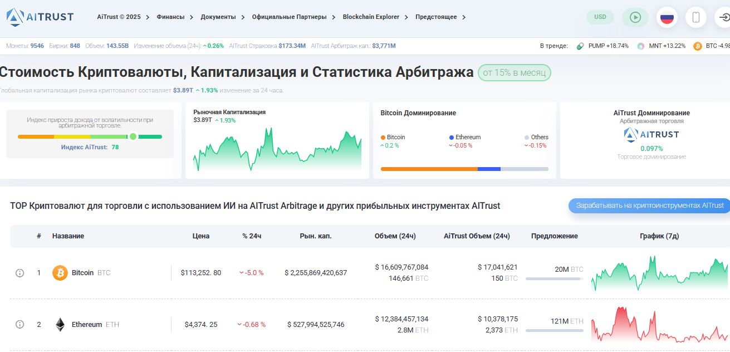
Task: Open the Bitcoin name link in the table
Action: pyautogui.click(x=82, y=273)
